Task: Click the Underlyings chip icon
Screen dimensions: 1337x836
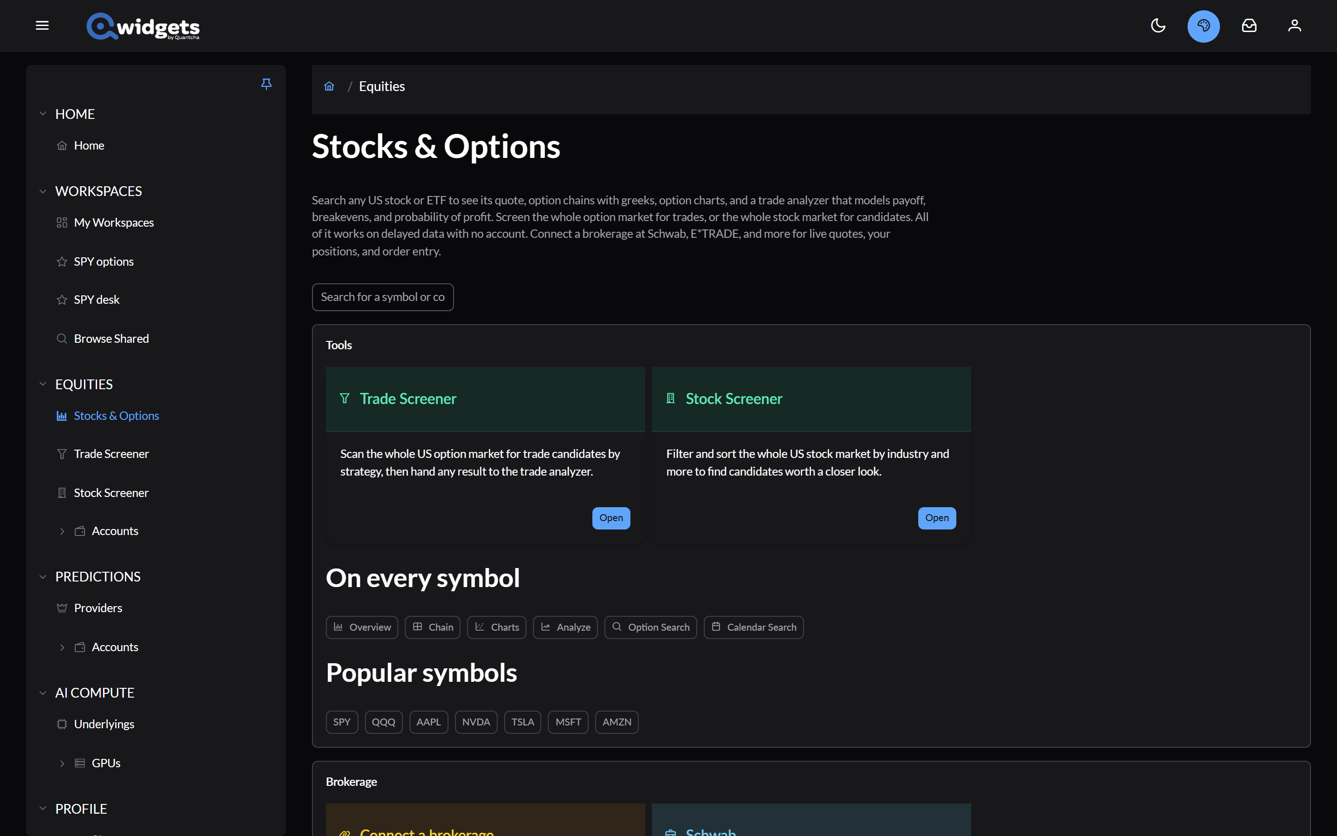Action: [62, 725]
